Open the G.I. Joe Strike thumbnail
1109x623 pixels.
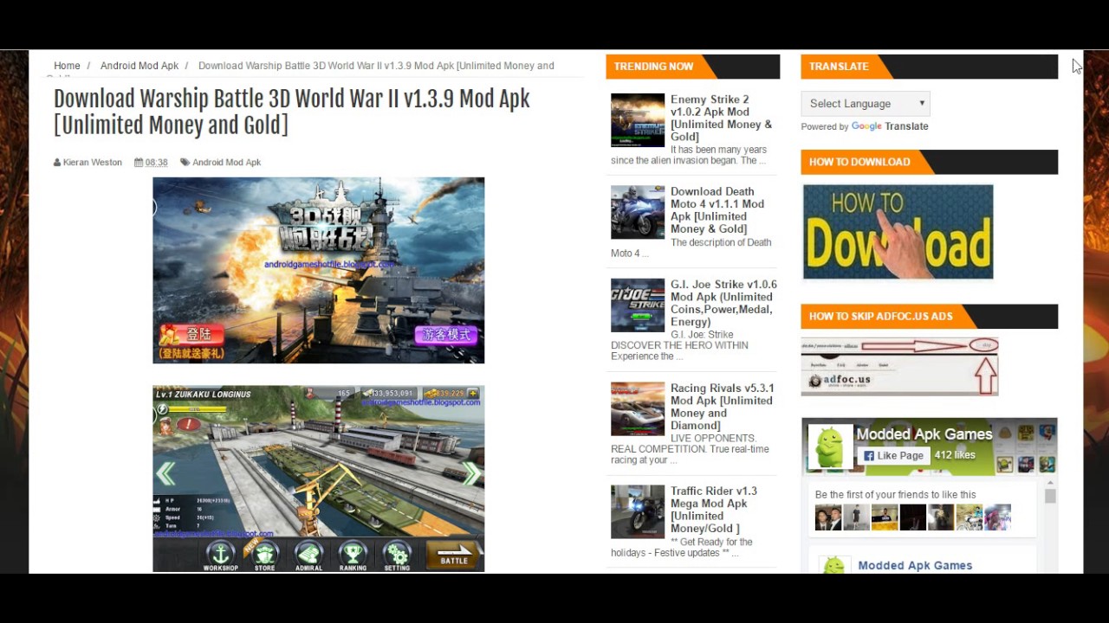pos(638,305)
